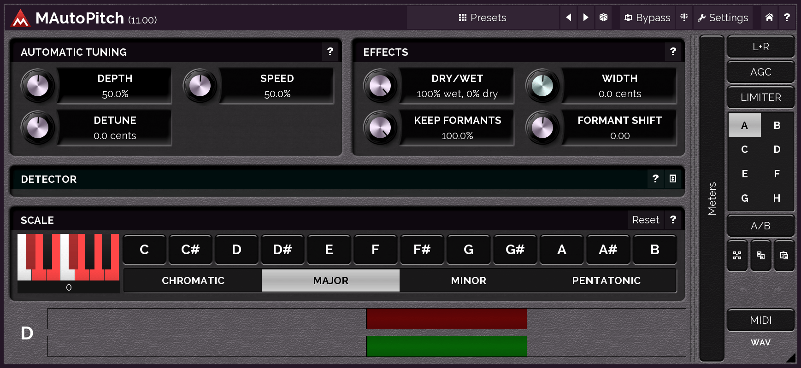This screenshot has height=368, width=801.
Task: Select the MINOR scale tab
Action: click(469, 280)
